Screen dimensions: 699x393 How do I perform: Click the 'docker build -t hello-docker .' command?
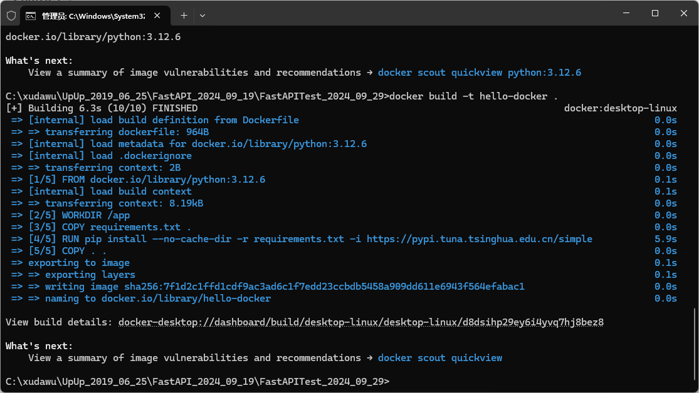[473, 96]
